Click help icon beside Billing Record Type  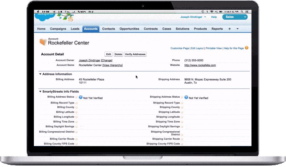point(76,103)
